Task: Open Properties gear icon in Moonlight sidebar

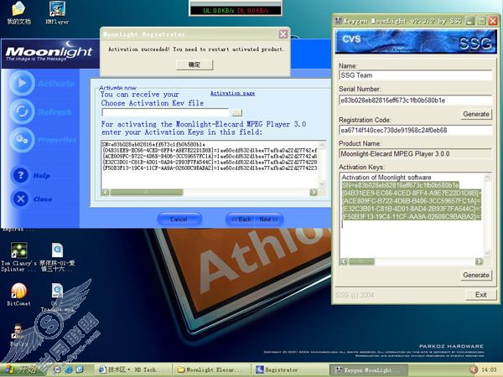Action: tap(22, 140)
